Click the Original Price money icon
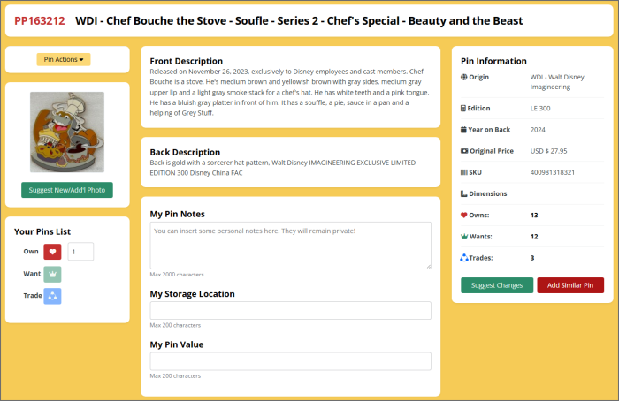Viewport: 619px width, 401px height. 464,151
